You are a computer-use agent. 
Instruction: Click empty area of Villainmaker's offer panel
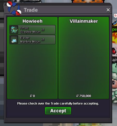[x=84, y=59]
